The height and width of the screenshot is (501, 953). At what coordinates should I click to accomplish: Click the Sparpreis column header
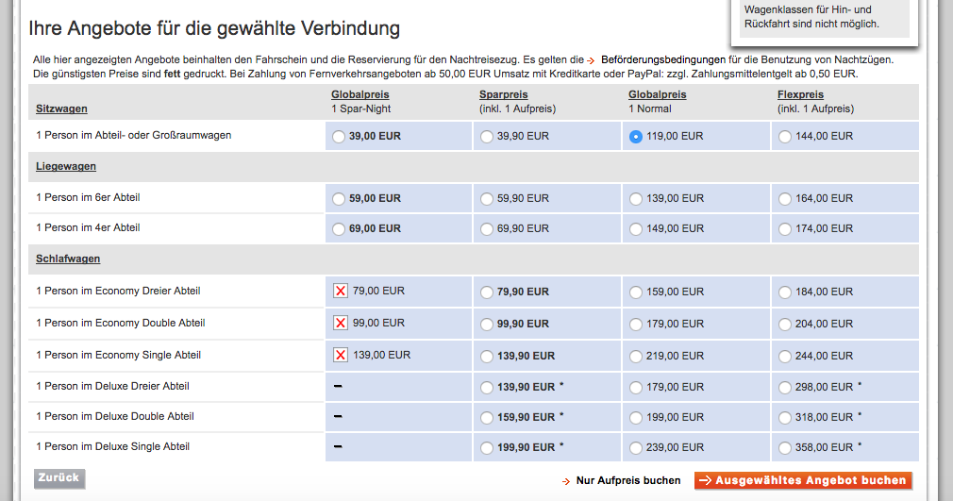click(504, 95)
